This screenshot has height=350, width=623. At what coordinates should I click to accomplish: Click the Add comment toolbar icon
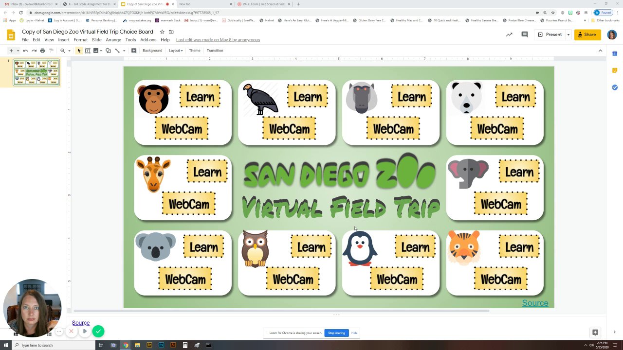coord(134,51)
